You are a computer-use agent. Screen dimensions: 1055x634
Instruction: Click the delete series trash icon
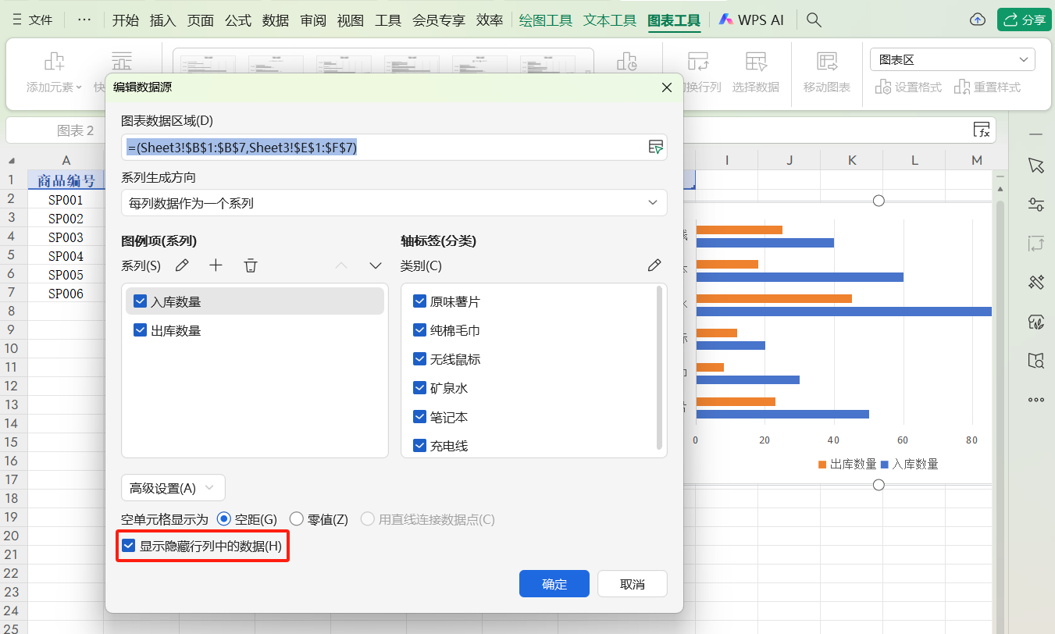(251, 265)
